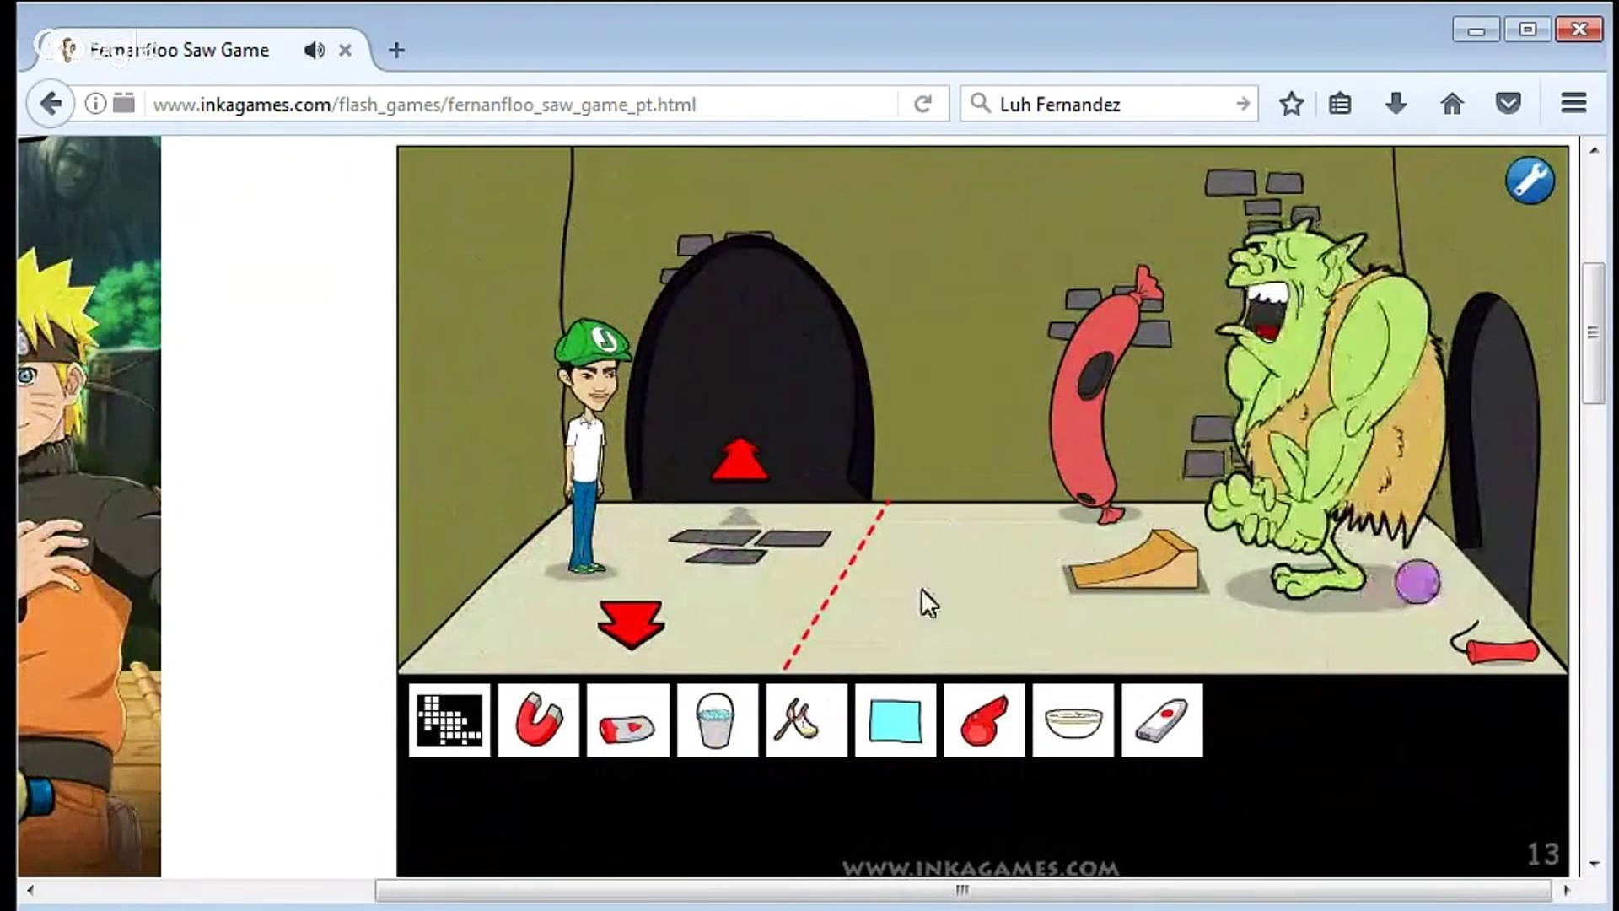Open the Firefox hamburger menu
This screenshot has width=1619, height=911.
tap(1573, 104)
